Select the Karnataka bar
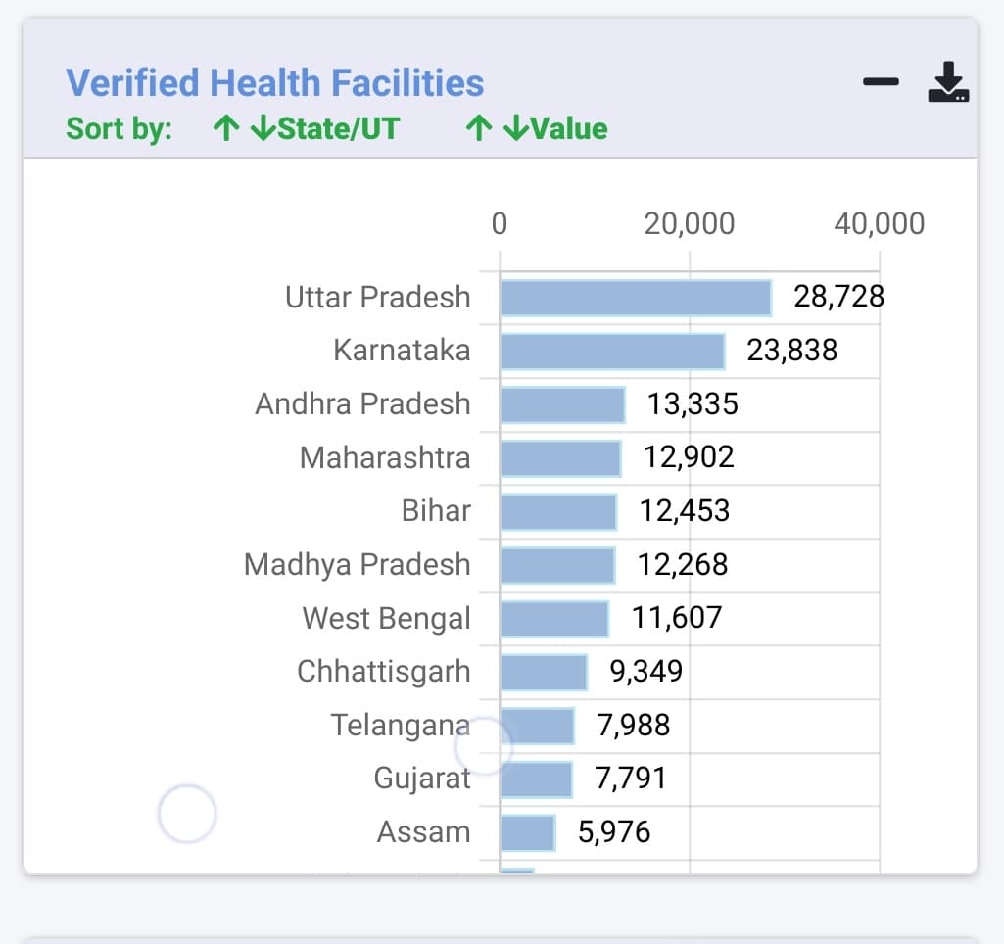Viewport: 1004px width, 944px height. pyautogui.click(x=612, y=351)
